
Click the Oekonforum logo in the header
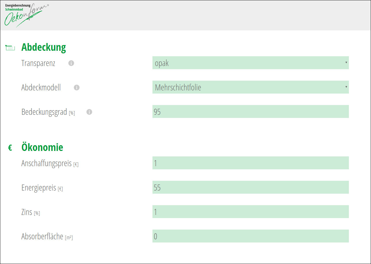point(26,15)
